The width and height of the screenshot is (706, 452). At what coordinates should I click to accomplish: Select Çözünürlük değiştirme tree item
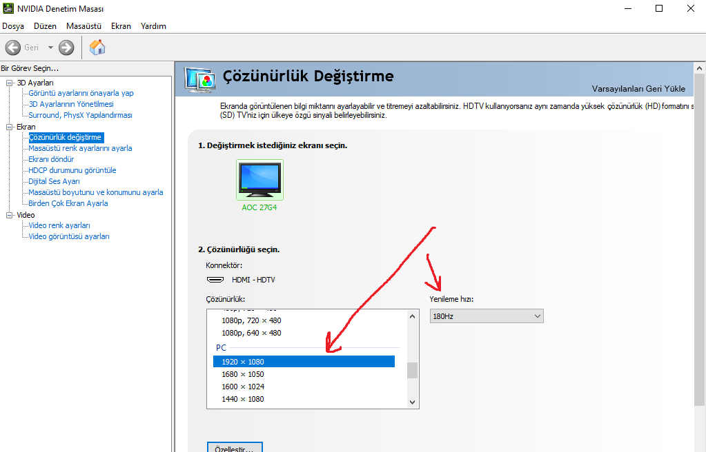click(x=66, y=137)
